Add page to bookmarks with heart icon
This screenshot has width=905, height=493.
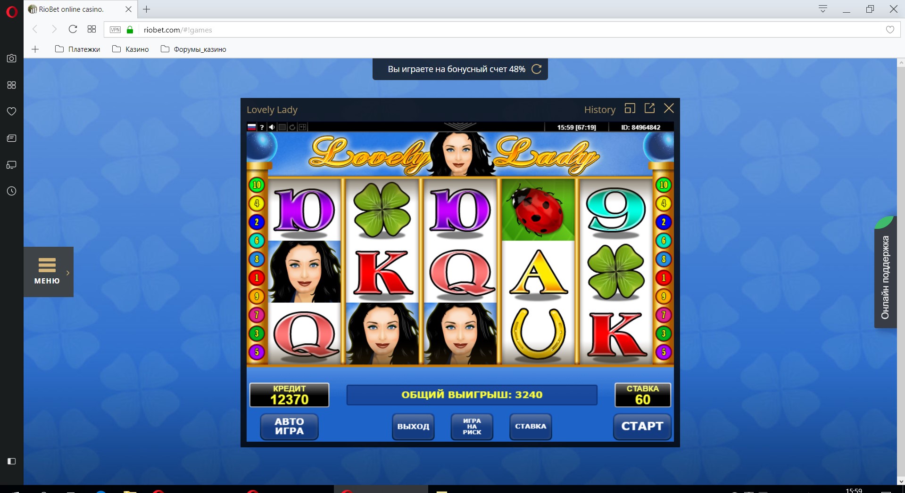pyautogui.click(x=890, y=30)
